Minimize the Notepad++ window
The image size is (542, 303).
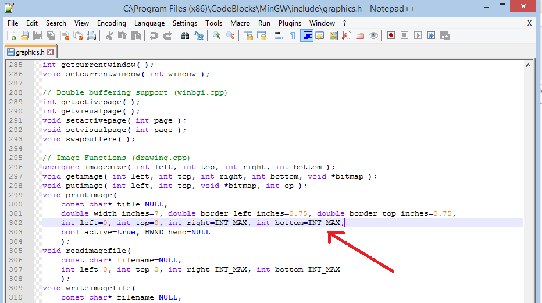[487, 6]
